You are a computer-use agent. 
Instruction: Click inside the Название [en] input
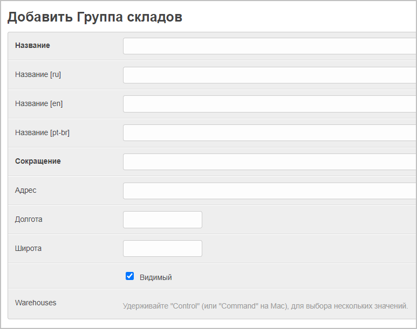click(270, 104)
